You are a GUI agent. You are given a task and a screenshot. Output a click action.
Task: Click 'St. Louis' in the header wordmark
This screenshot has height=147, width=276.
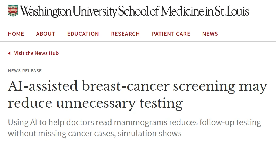[x=232, y=11]
